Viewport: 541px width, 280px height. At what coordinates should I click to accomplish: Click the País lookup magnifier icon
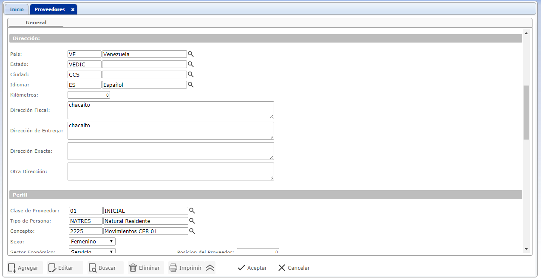(x=191, y=54)
